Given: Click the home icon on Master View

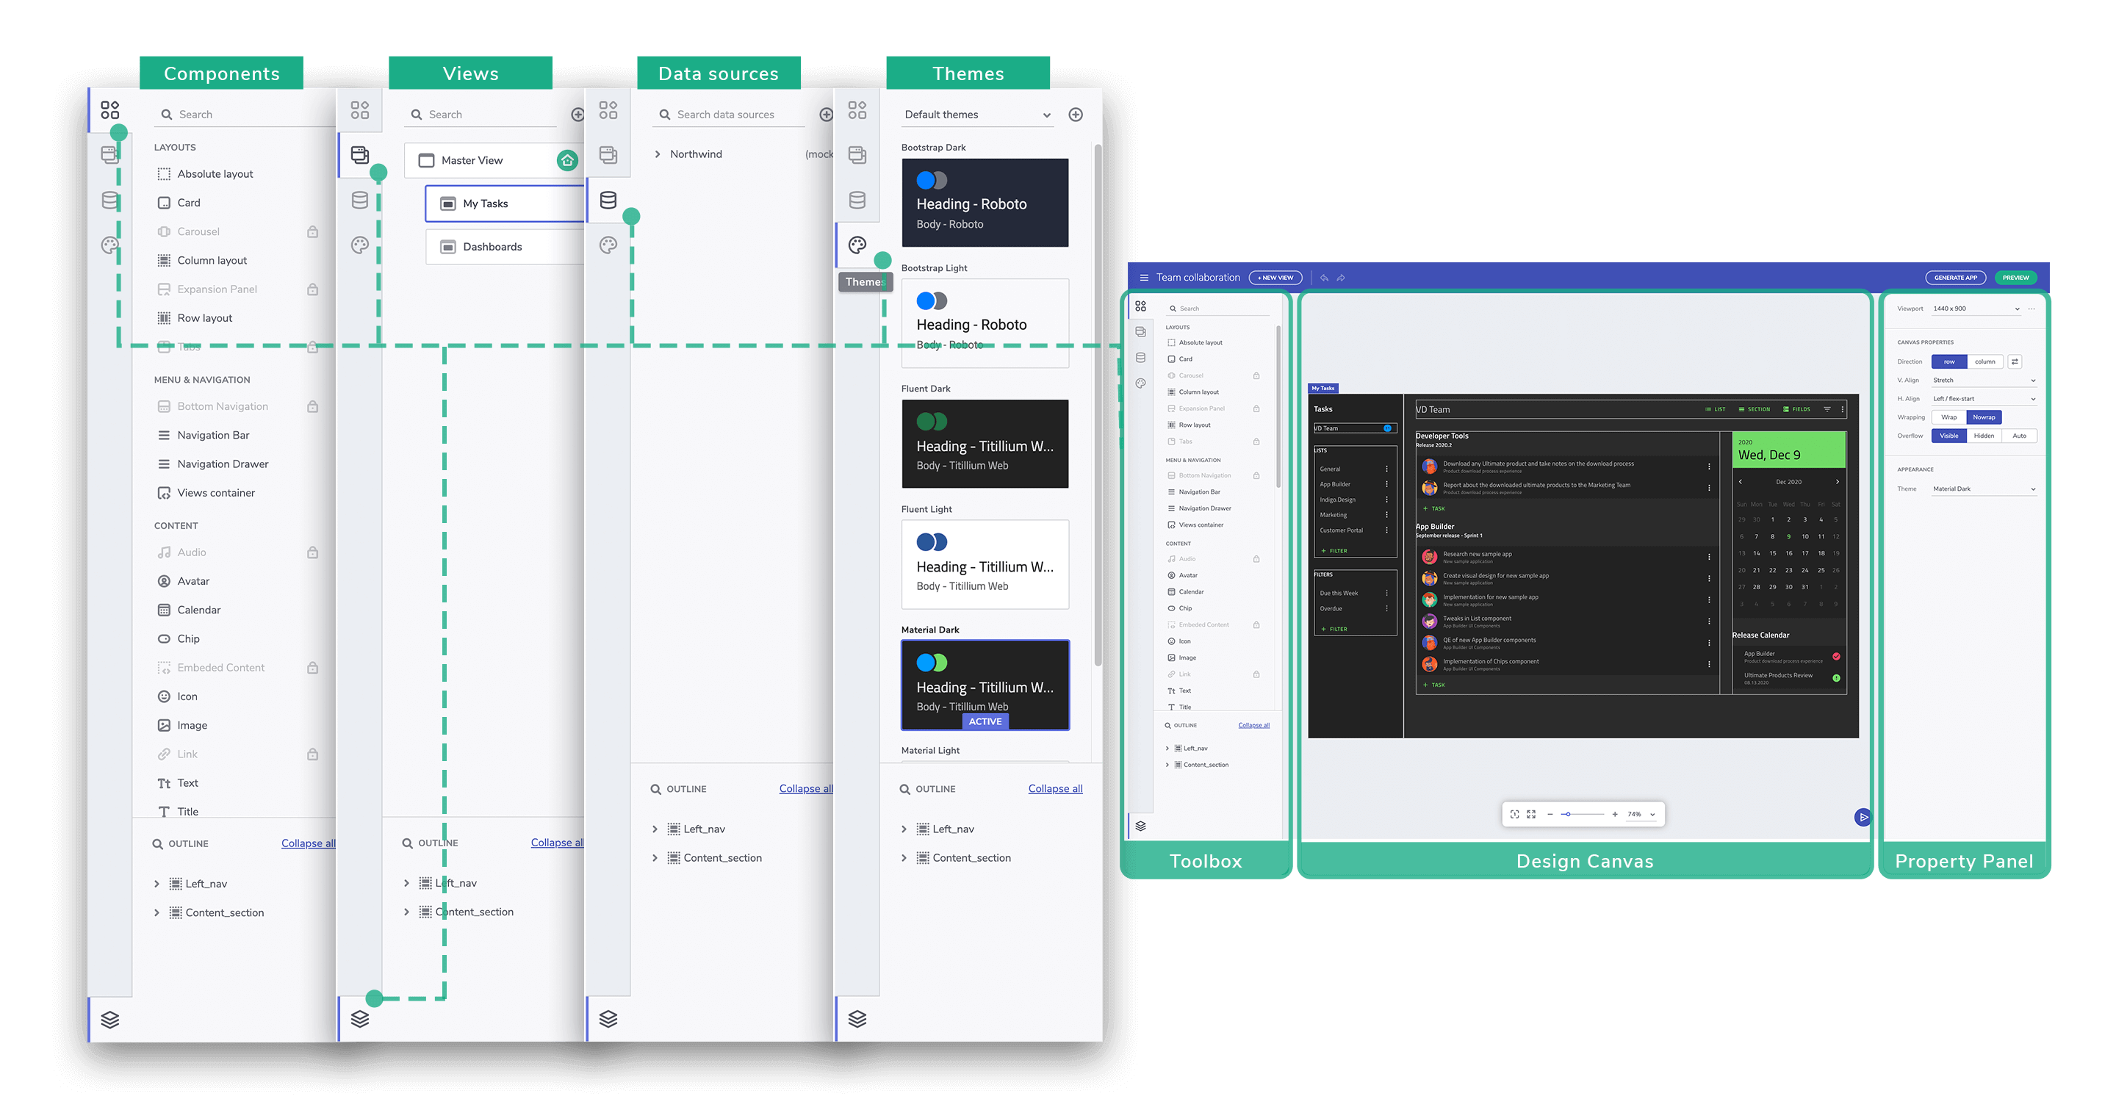Looking at the screenshot, I should (x=566, y=160).
